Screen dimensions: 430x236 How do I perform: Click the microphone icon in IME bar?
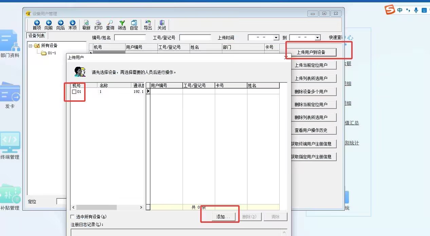(x=416, y=10)
